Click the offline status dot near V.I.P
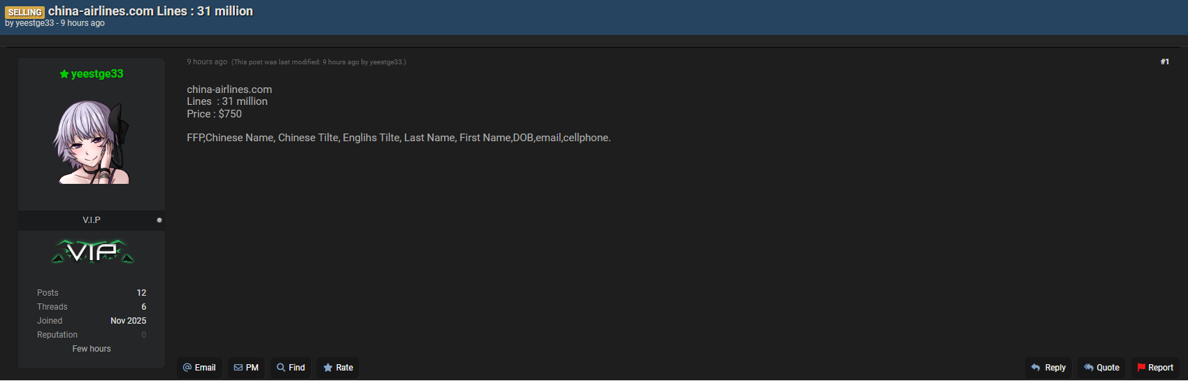This screenshot has height=381, width=1188. (159, 220)
